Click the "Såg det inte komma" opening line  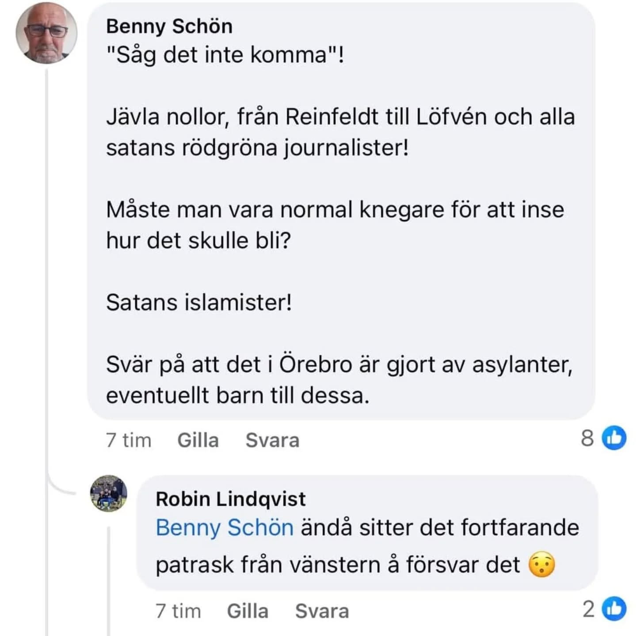[225, 55]
